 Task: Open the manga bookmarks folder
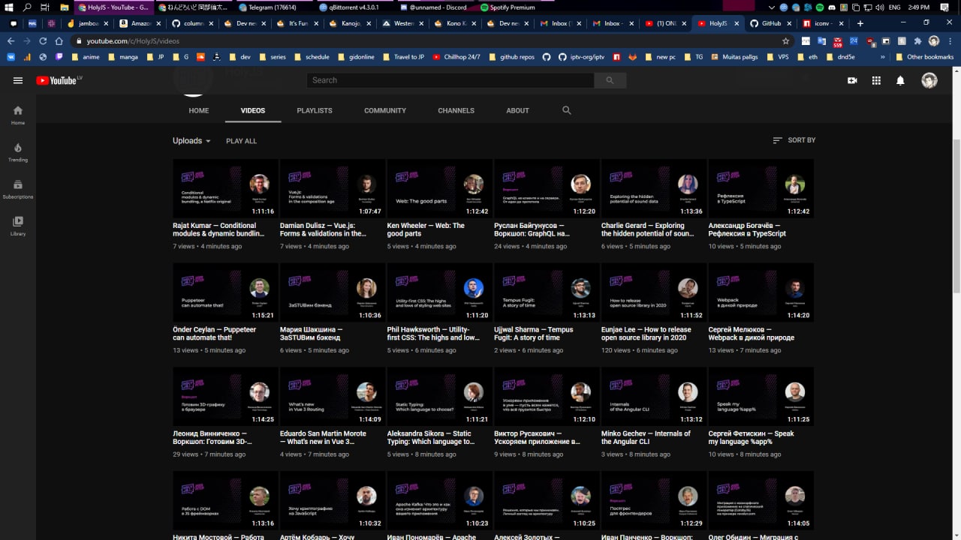(122, 57)
